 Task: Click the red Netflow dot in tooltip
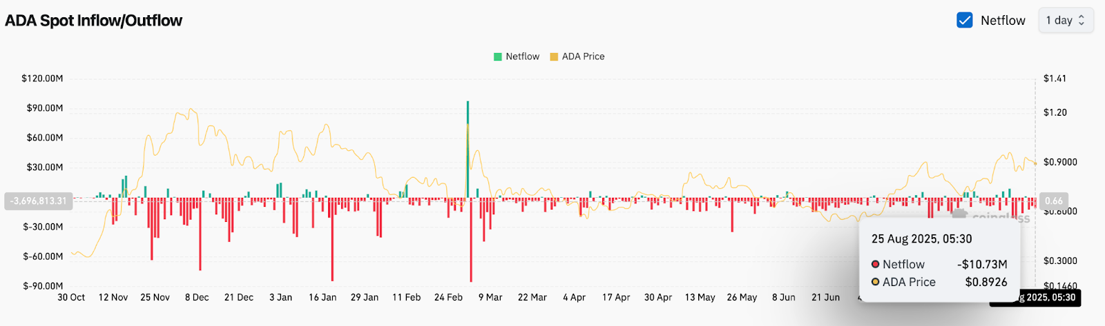875,264
